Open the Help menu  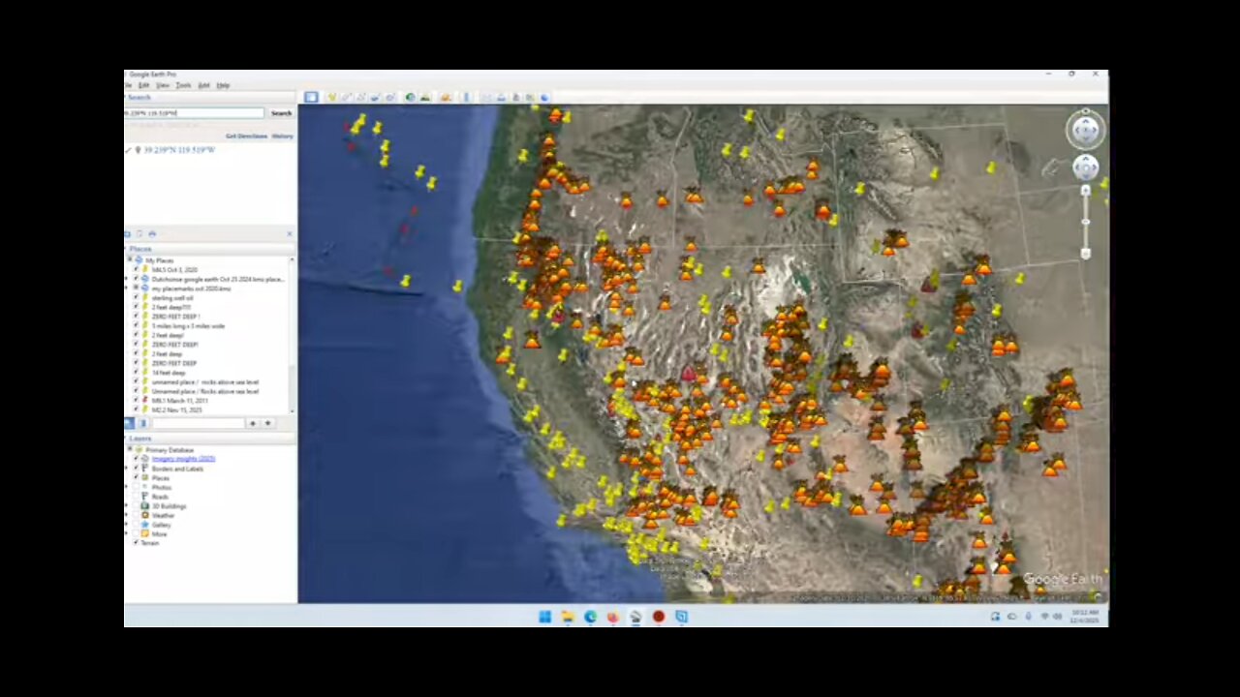pyautogui.click(x=223, y=85)
